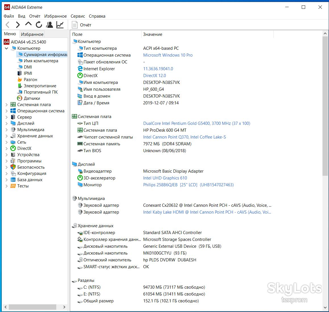Select the DMI icon in the tree
Viewport: 329px width, 312px height.
pos(20,67)
